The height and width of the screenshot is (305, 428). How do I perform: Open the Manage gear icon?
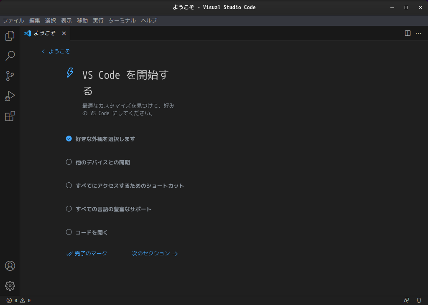click(x=10, y=286)
